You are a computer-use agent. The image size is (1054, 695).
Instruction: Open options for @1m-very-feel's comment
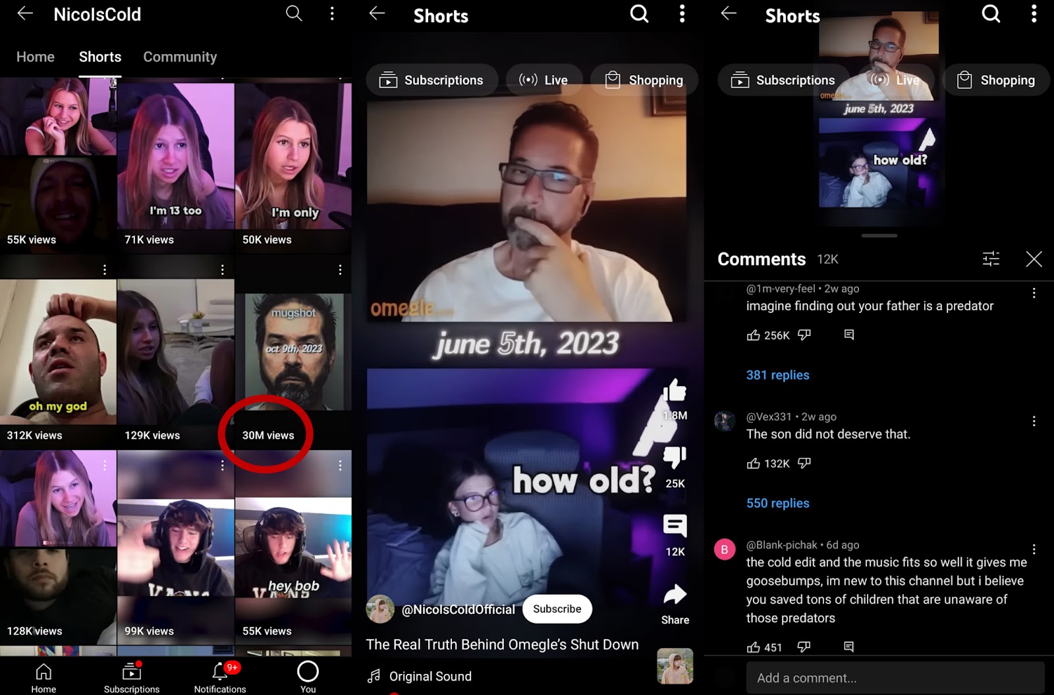(x=1034, y=293)
